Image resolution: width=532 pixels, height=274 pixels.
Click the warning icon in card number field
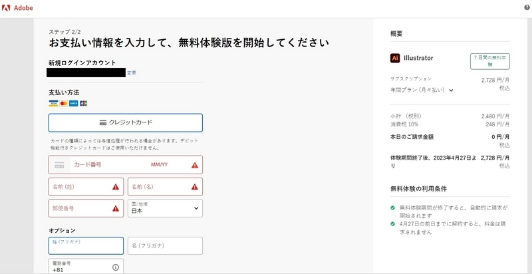point(195,165)
